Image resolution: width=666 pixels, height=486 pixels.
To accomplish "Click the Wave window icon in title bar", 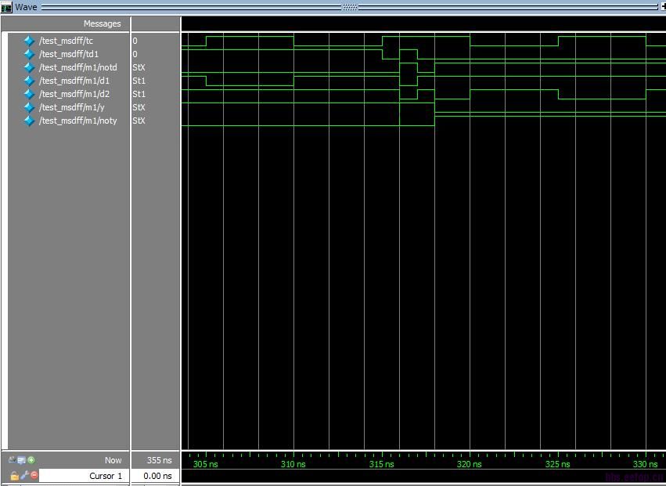I will [x=6, y=7].
